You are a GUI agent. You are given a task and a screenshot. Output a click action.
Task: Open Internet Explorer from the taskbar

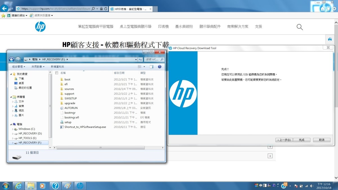point(19,186)
